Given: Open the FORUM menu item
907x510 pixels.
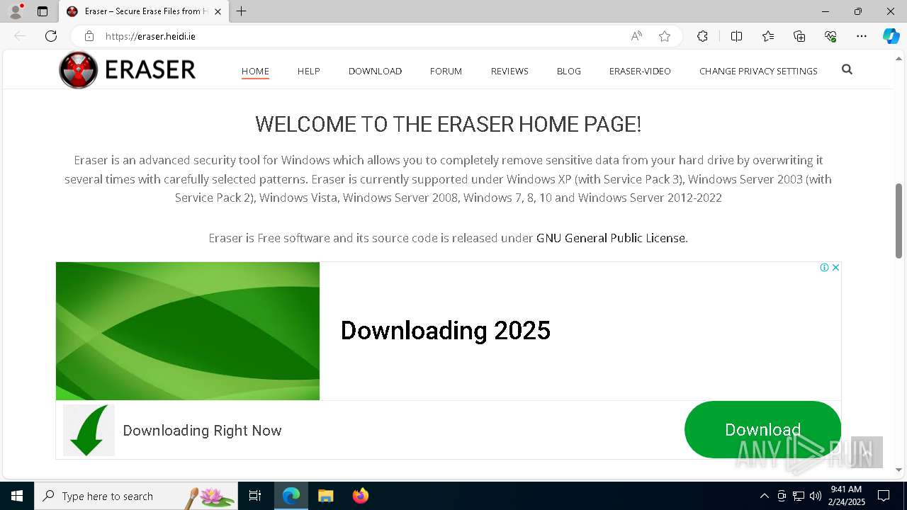Looking at the screenshot, I should pyautogui.click(x=446, y=71).
